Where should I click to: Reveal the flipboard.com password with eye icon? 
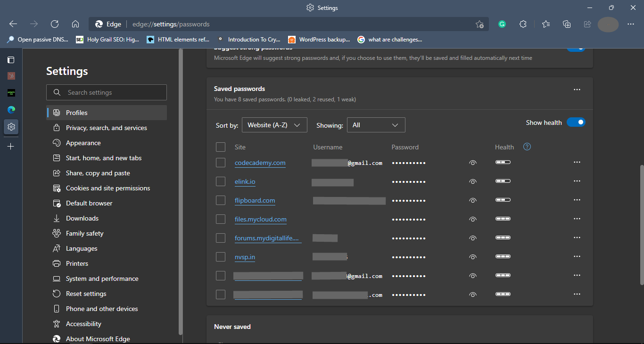[x=473, y=200]
